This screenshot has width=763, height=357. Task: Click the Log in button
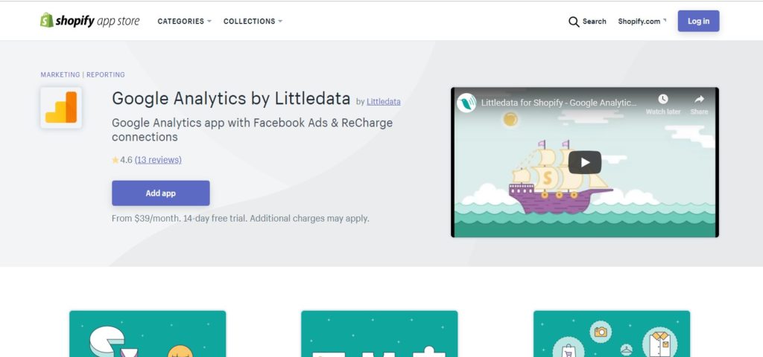pyautogui.click(x=698, y=21)
